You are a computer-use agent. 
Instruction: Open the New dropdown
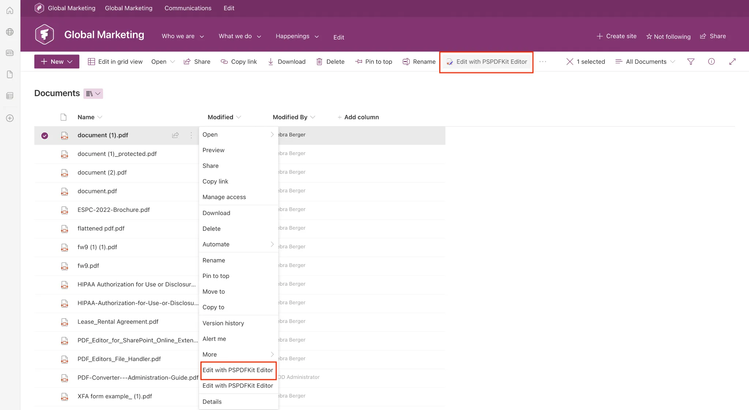[56, 61]
